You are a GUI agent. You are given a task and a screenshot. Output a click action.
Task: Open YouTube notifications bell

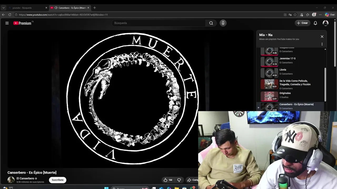click(315, 23)
